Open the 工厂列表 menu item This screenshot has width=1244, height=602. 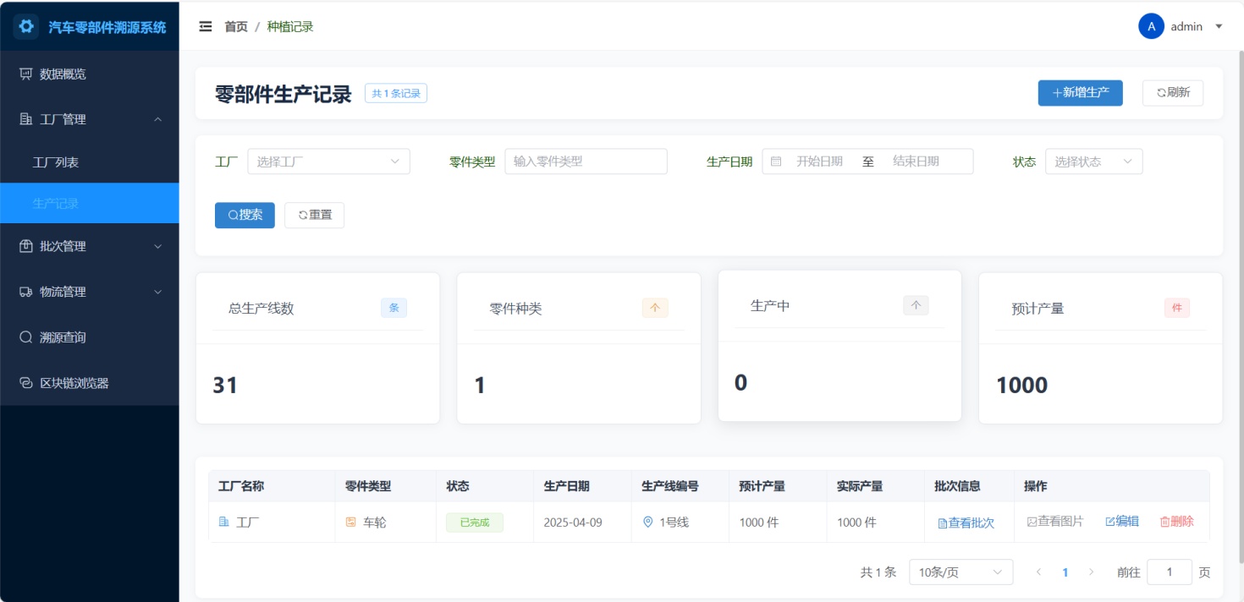click(x=56, y=161)
